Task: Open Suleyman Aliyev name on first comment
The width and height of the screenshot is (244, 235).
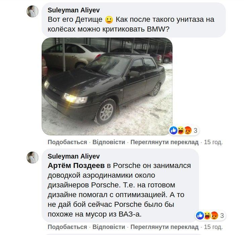Action: point(74,10)
